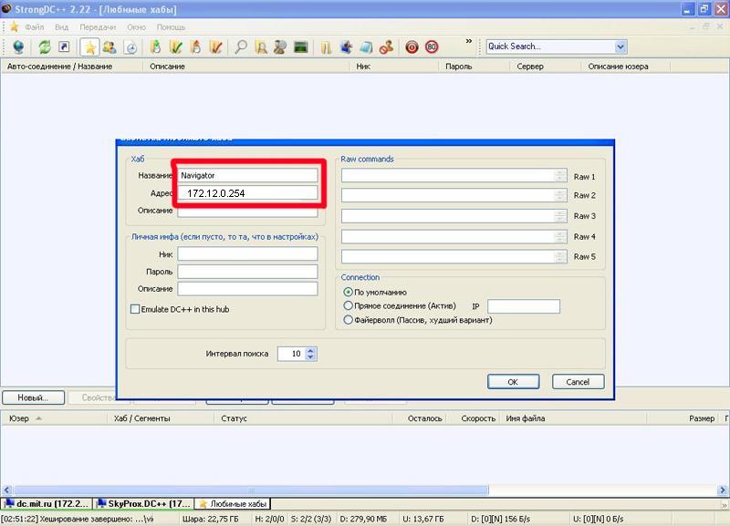This screenshot has height=526, width=730.
Task: Open the Файл menu
Action: coord(35,27)
